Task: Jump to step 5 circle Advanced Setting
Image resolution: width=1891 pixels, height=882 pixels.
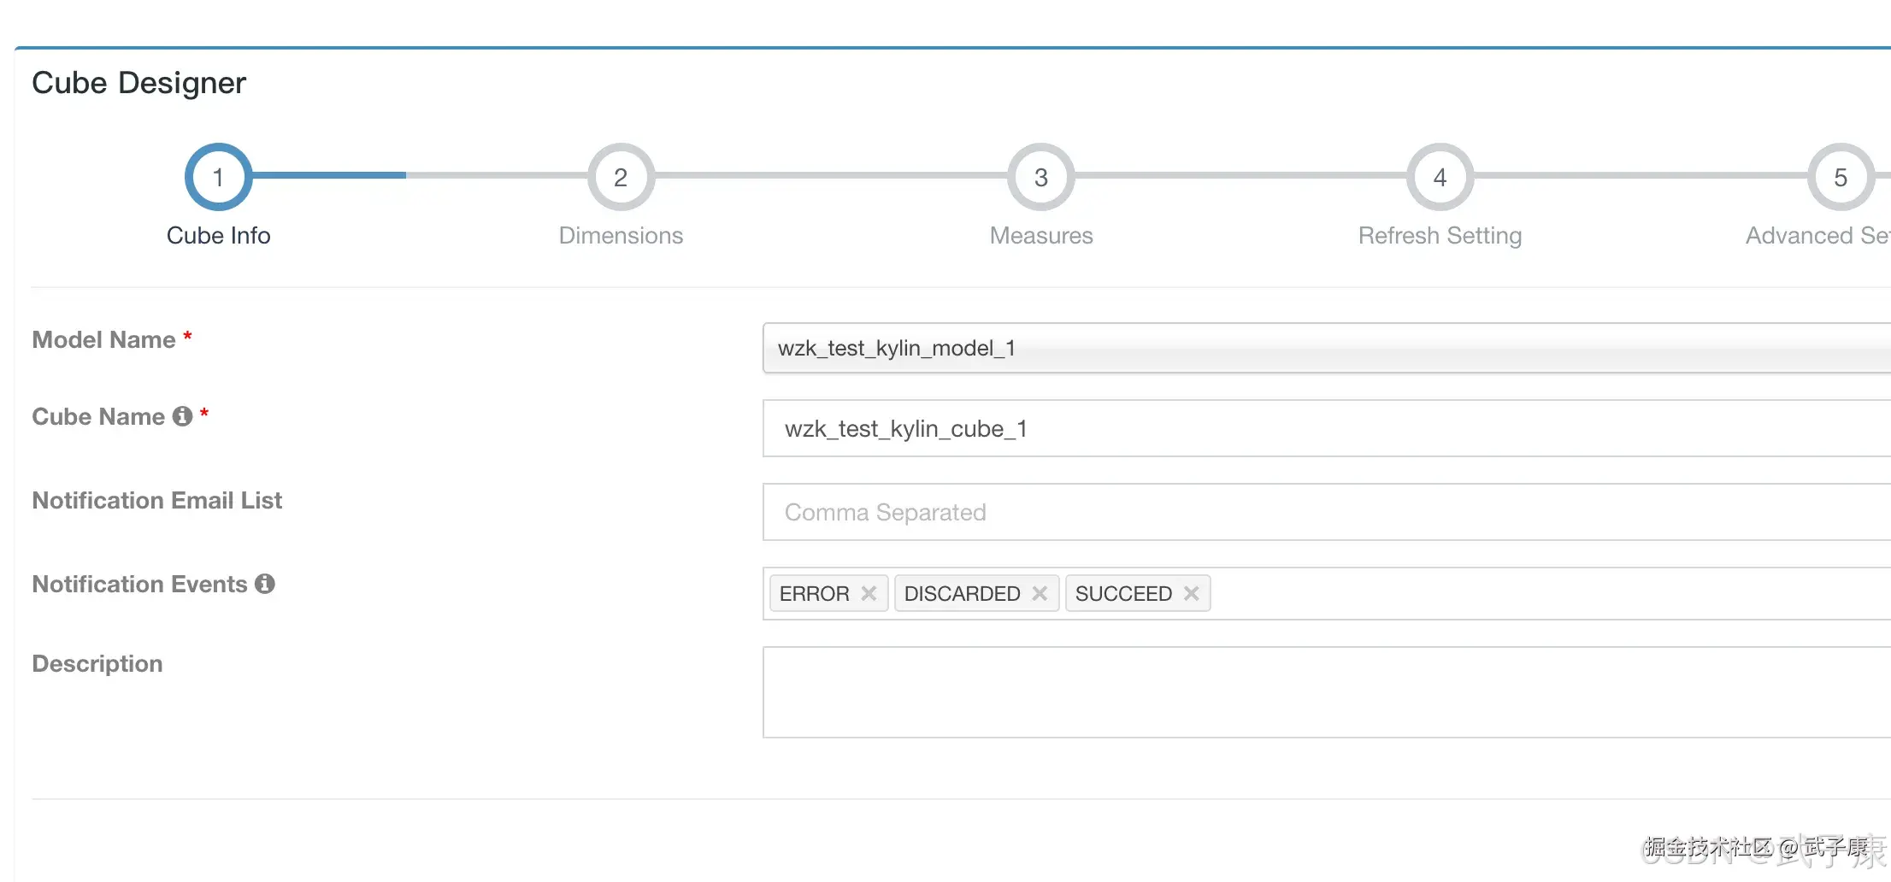Action: click(x=1840, y=177)
